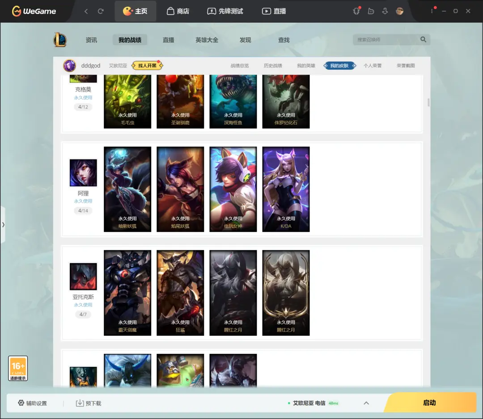This screenshot has height=419, width=483.
Task: Open the 焰尾妖狐 skin card
Action: (x=180, y=189)
